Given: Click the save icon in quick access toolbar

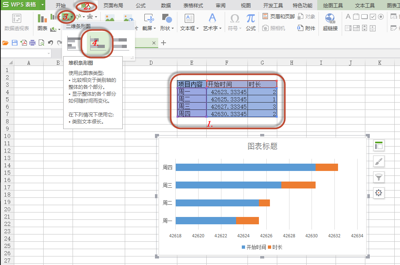Looking at the screenshot, I should 15,43.
